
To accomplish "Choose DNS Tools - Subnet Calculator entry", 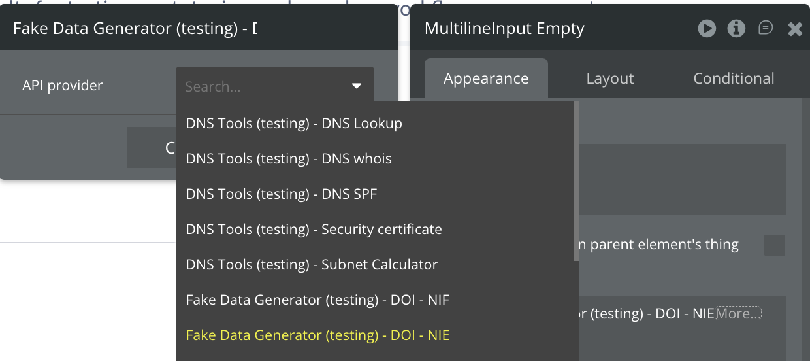I will (312, 265).
